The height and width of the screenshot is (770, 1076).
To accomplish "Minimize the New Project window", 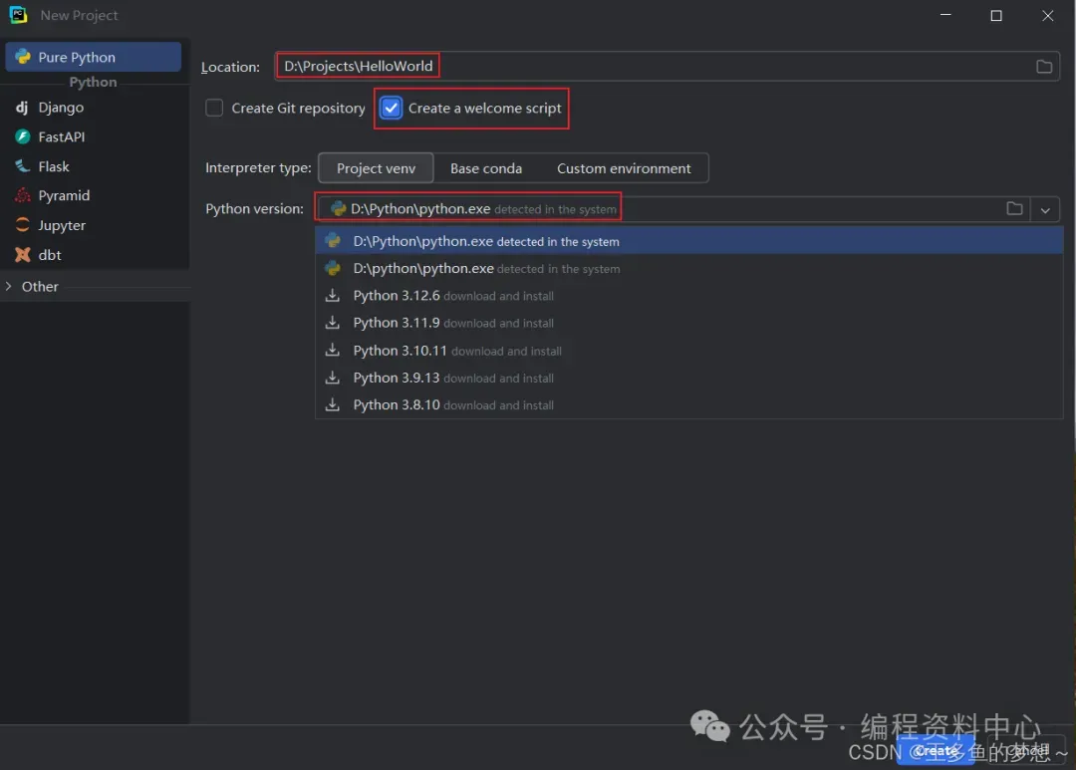I will 945,15.
